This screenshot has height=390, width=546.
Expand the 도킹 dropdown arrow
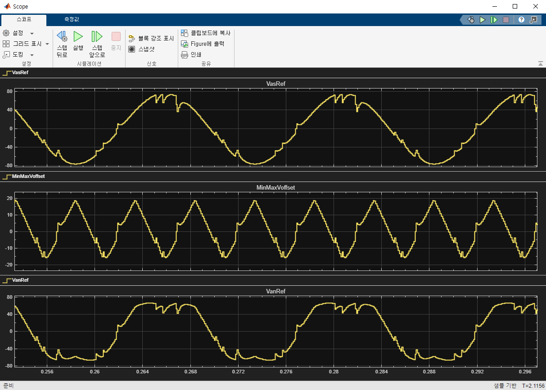pos(32,55)
